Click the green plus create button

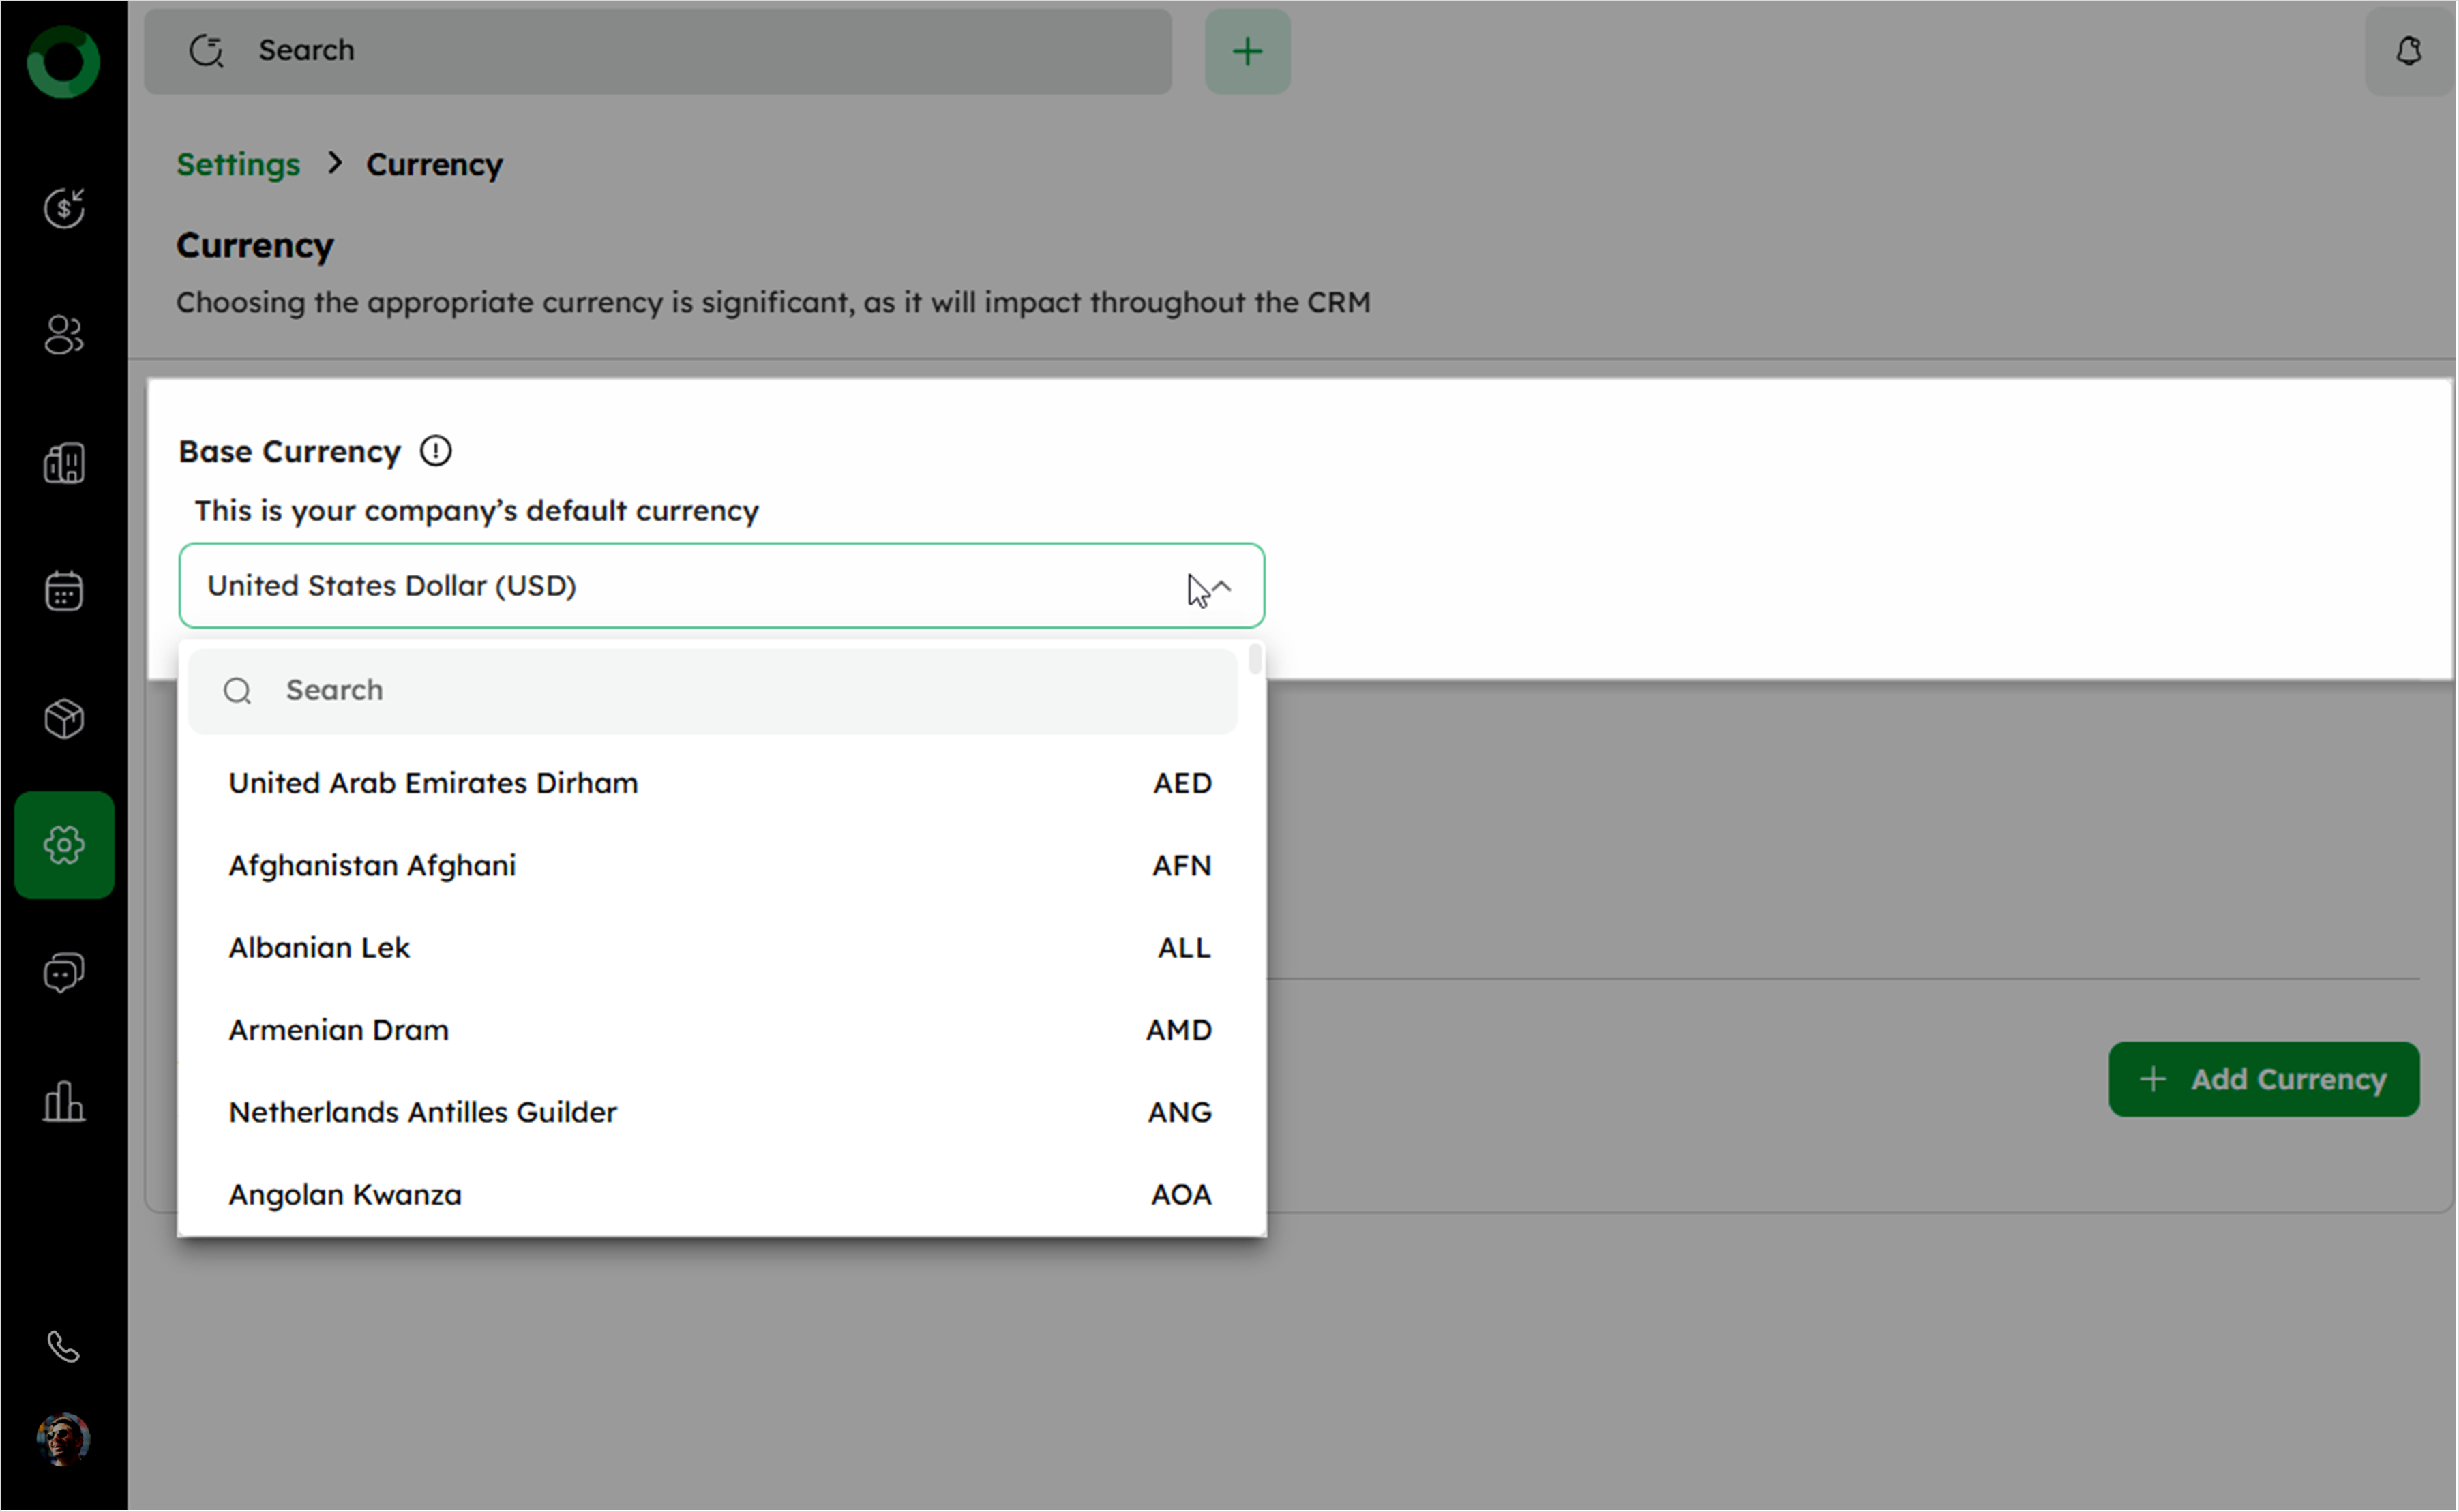tap(1247, 51)
